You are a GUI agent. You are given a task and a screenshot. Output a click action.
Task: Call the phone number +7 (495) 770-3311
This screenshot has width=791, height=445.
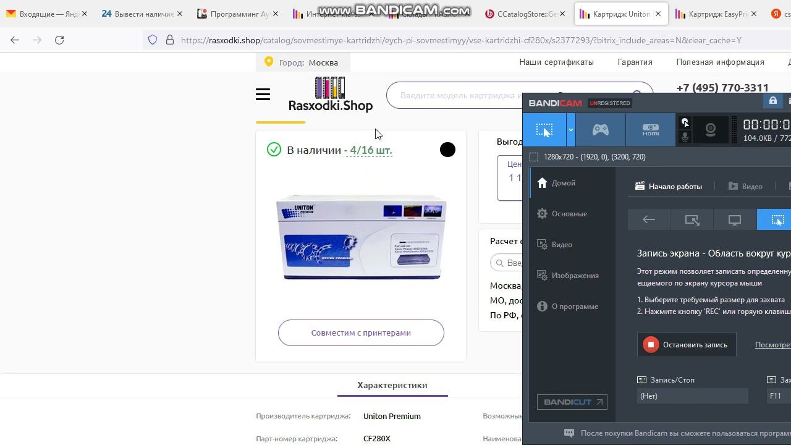click(722, 88)
